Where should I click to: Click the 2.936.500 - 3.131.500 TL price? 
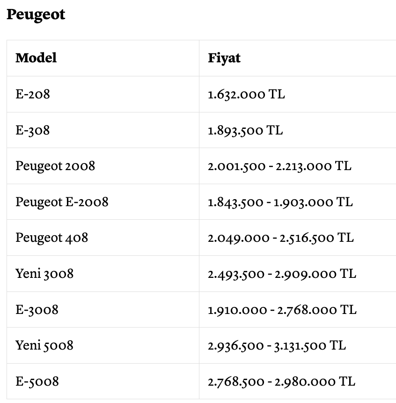pyautogui.click(x=277, y=346)
